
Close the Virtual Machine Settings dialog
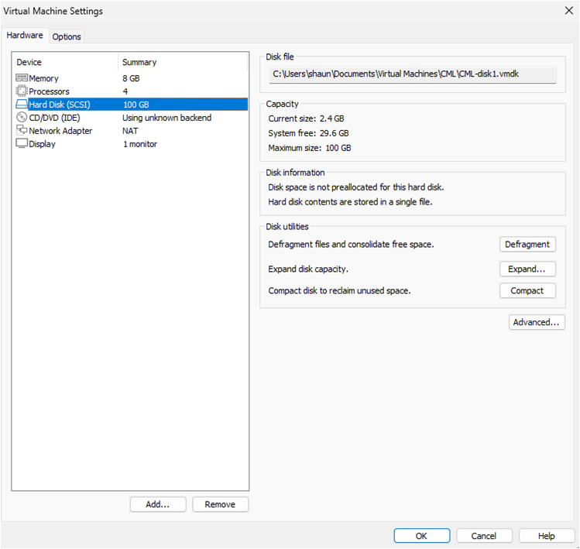(x=569, y=11)
